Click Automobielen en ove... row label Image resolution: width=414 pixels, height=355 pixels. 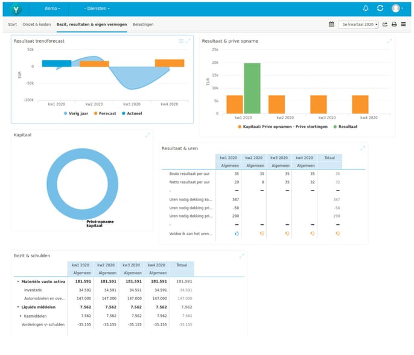[45, 298]
